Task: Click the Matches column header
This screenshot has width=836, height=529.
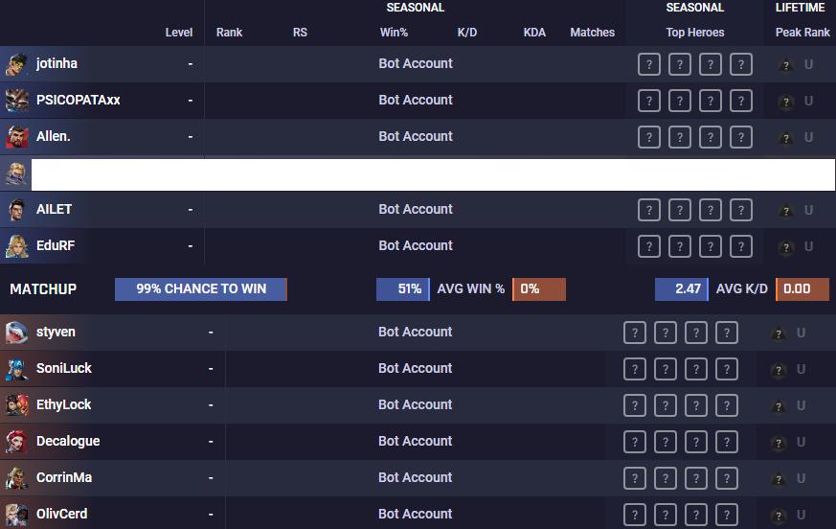Action: pyautogui.click(x=593, y=33)
